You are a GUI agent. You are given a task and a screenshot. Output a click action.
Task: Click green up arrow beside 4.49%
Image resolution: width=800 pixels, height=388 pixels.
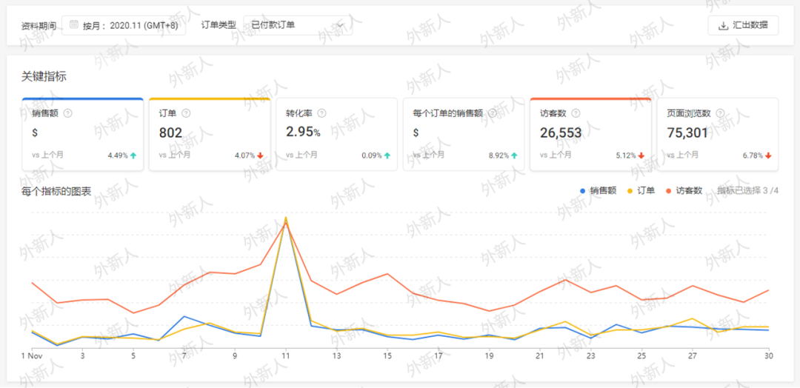[x=133, y=155]
